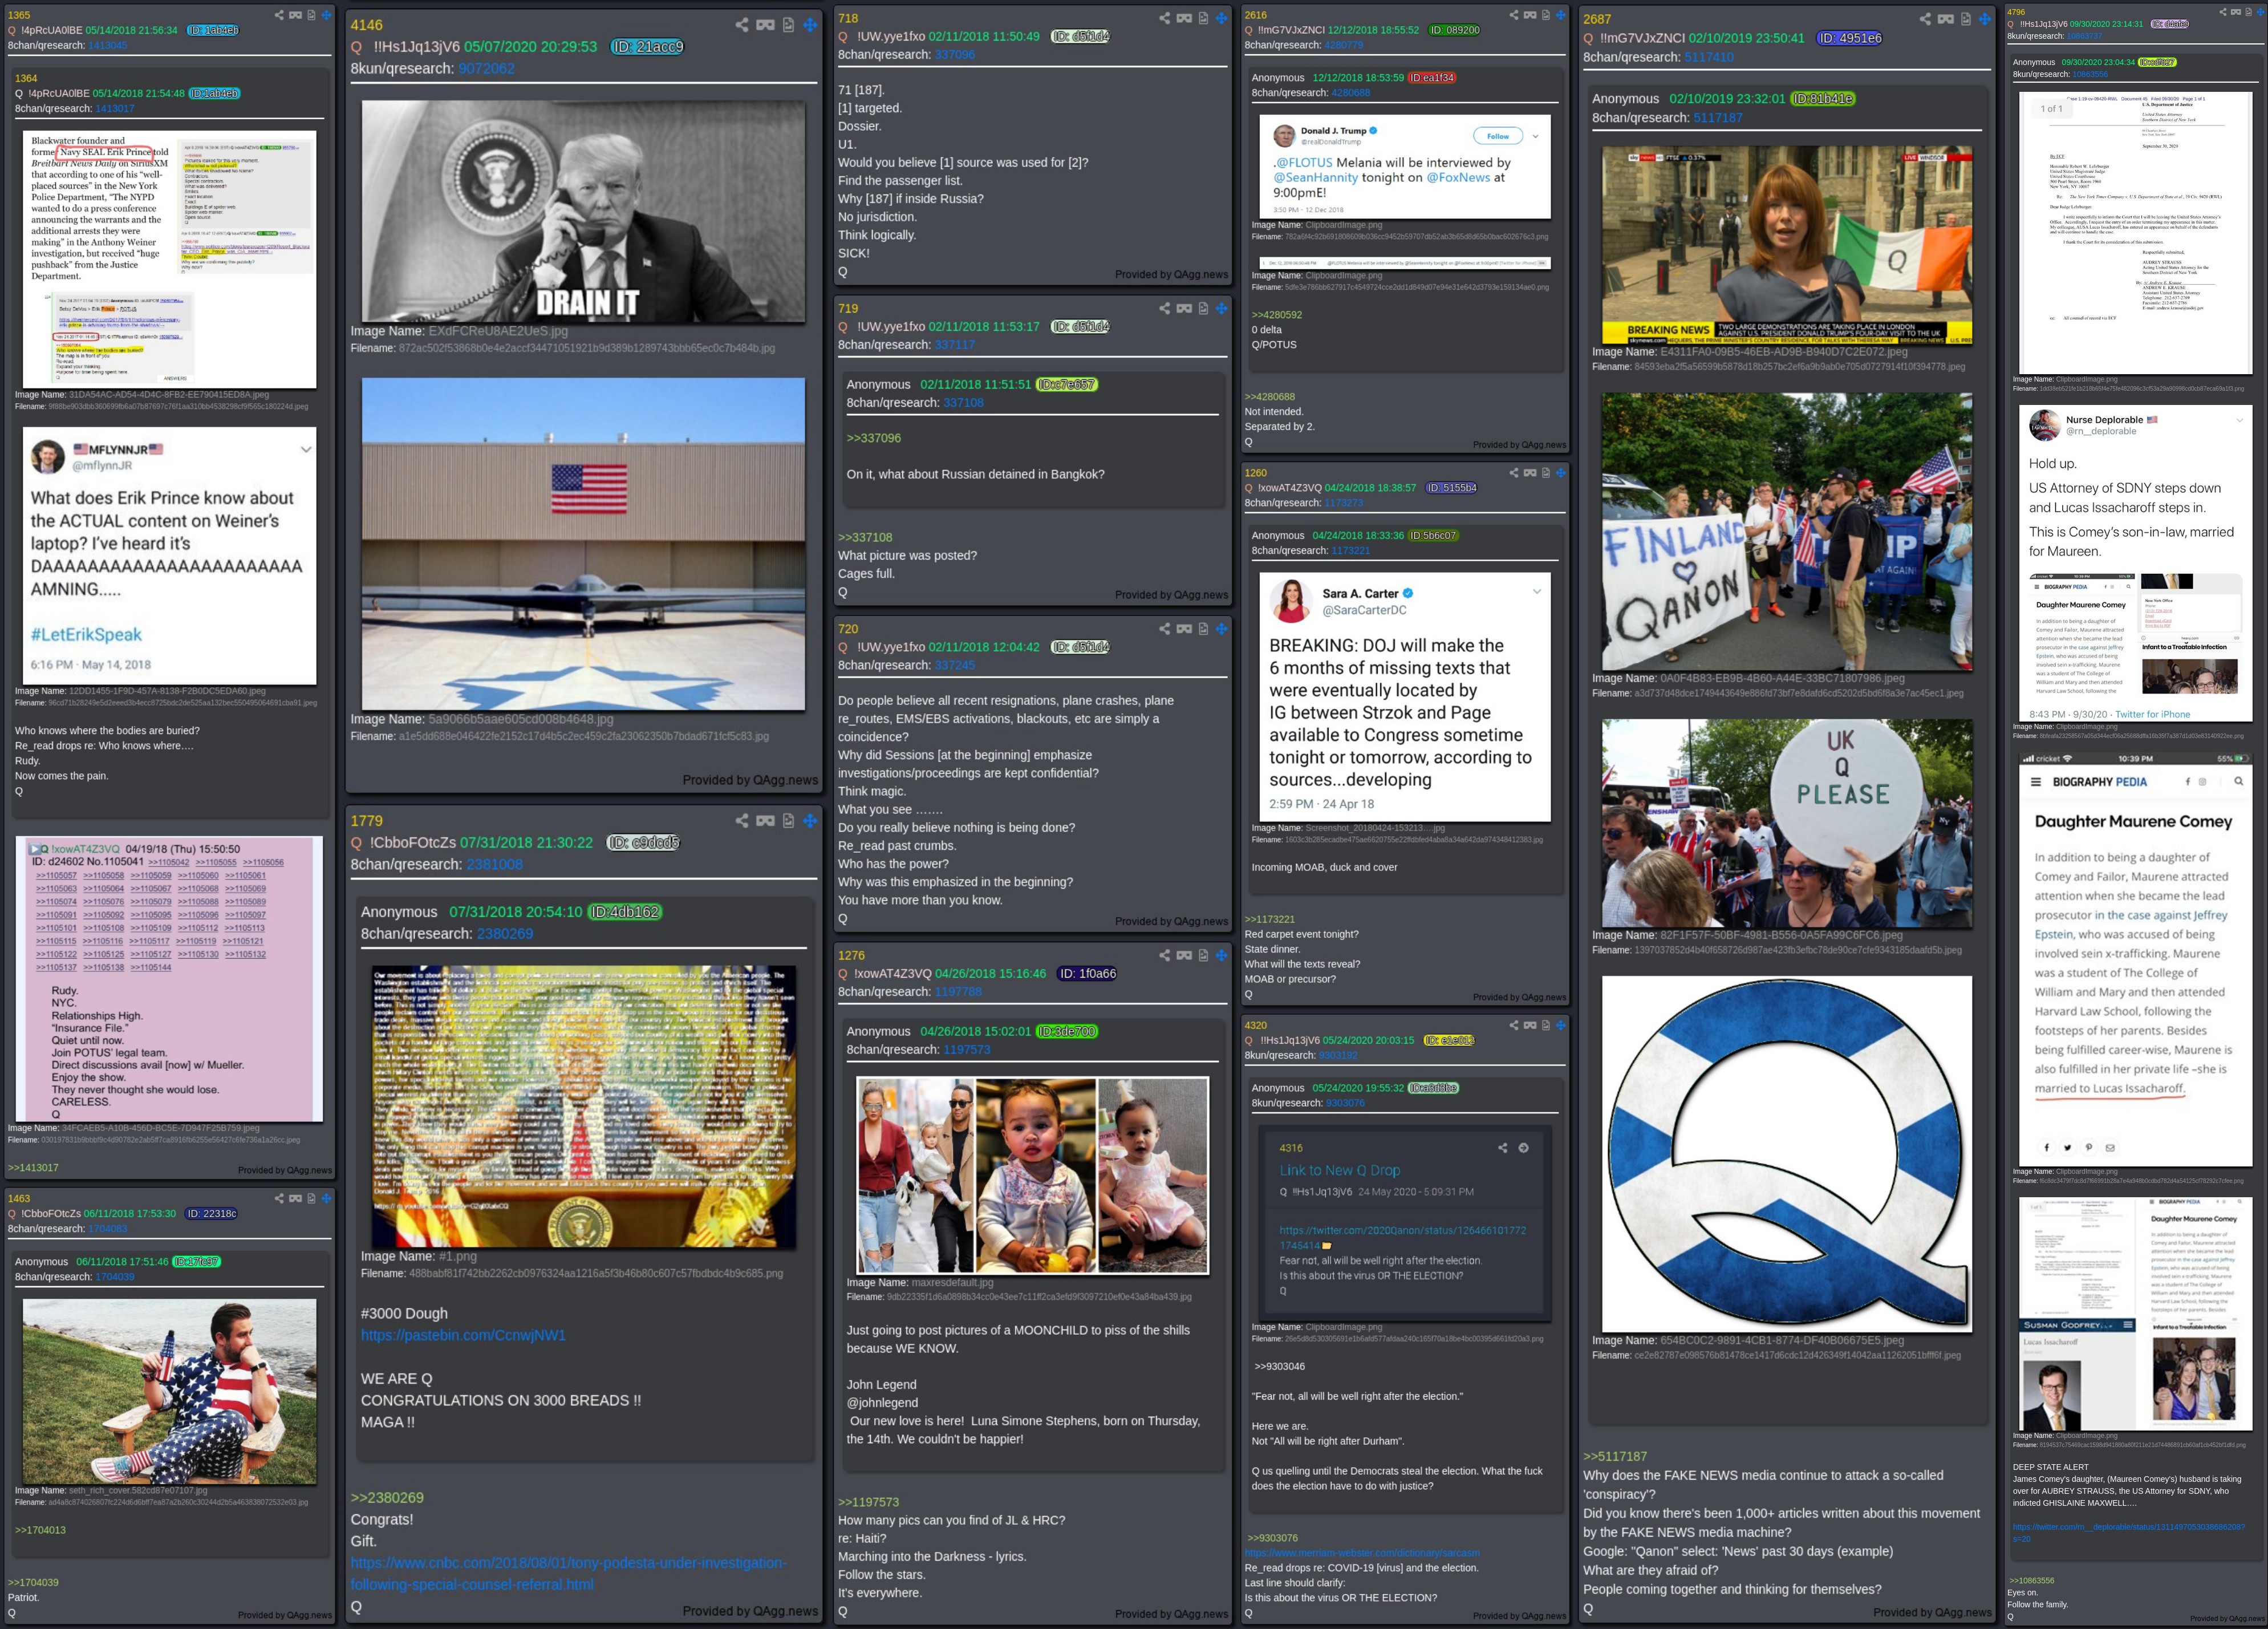Click the blue move arrows on post 1365

pos(326,15)
